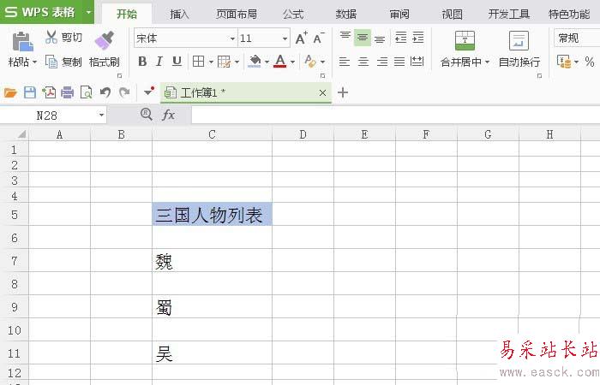The height and width of the screenshot is (385, 600).
Task: Switch to the 公式 tab
Action: point(293,15)
